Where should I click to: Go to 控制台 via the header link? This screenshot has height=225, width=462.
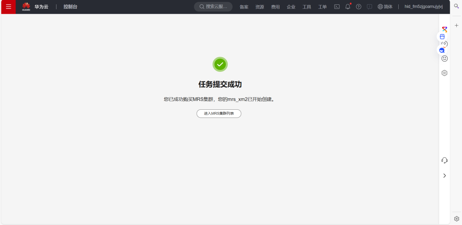tap(70, 7)
